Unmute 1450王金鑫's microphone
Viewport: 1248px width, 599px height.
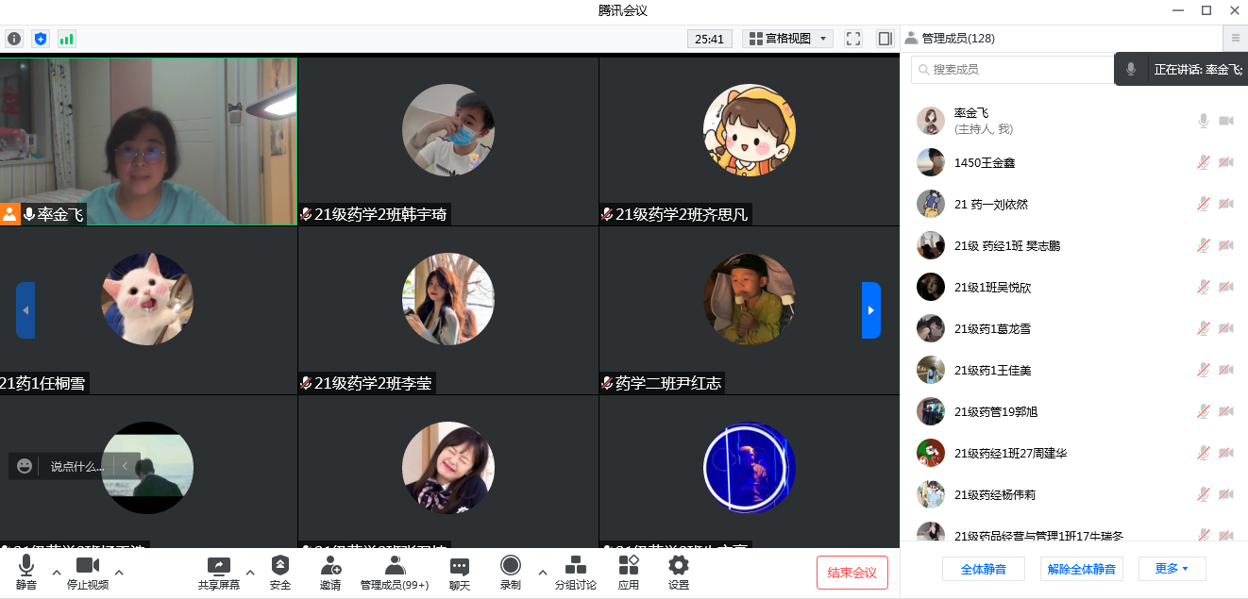point(1204,162)
